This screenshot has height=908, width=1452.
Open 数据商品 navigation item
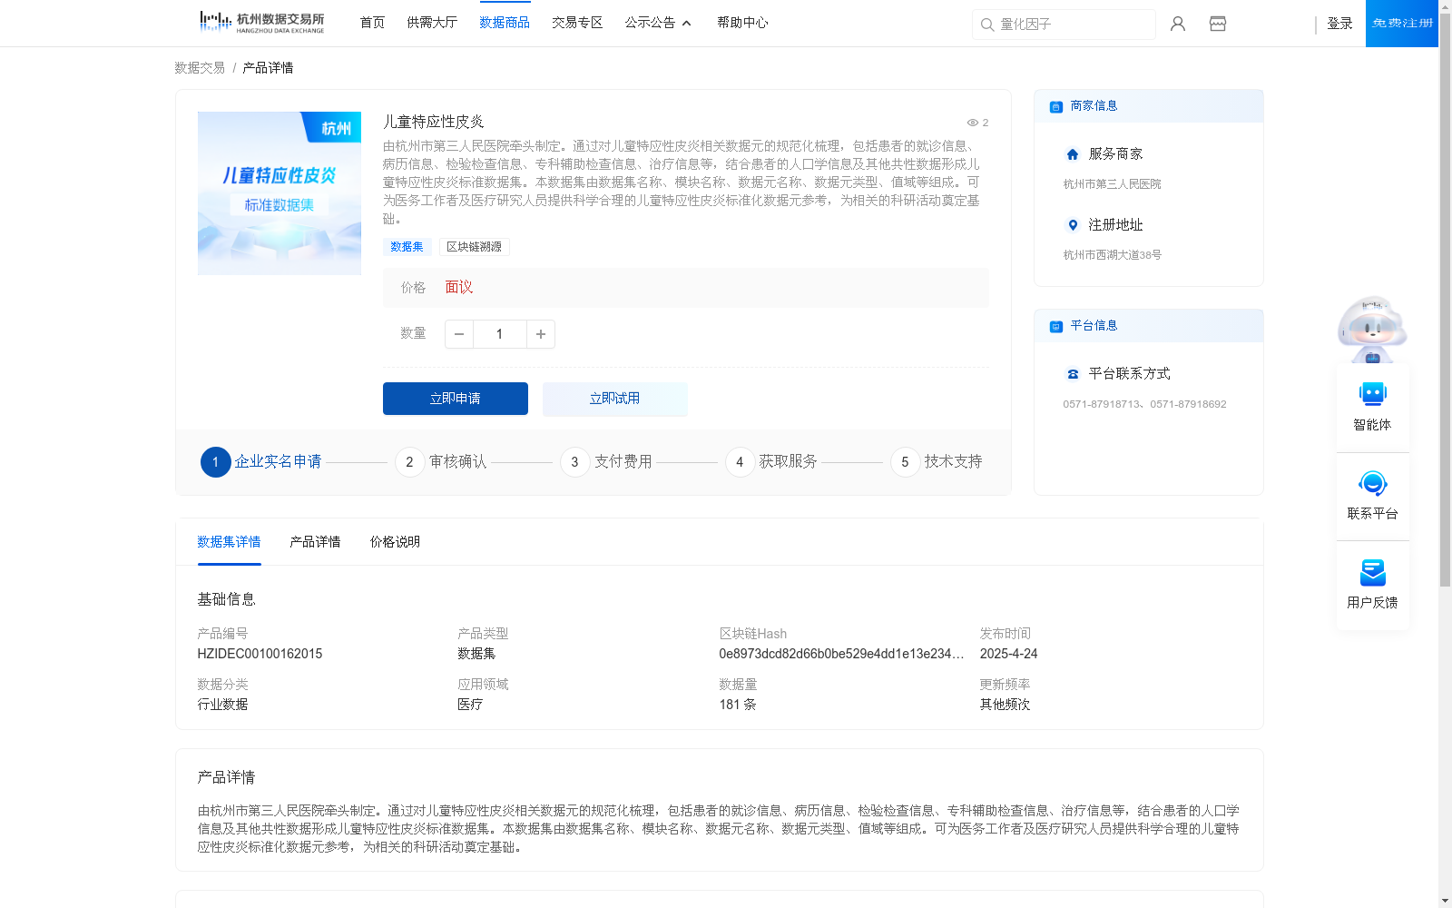tap(505, 23)
